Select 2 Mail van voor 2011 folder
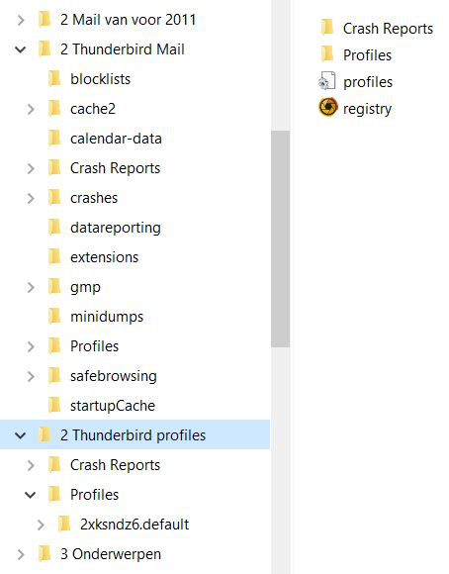 129,20
